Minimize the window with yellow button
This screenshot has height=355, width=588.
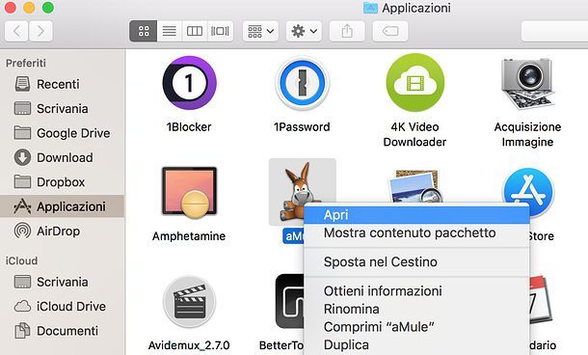click(x=29, y=7)
